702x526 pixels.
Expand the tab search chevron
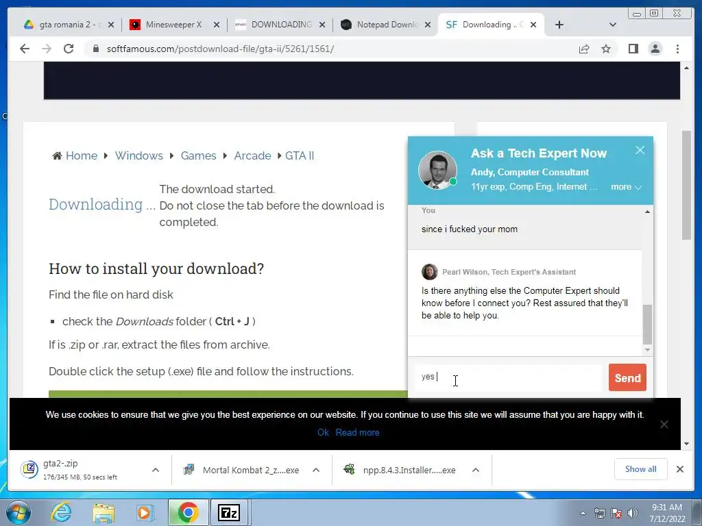pos(613,25)
